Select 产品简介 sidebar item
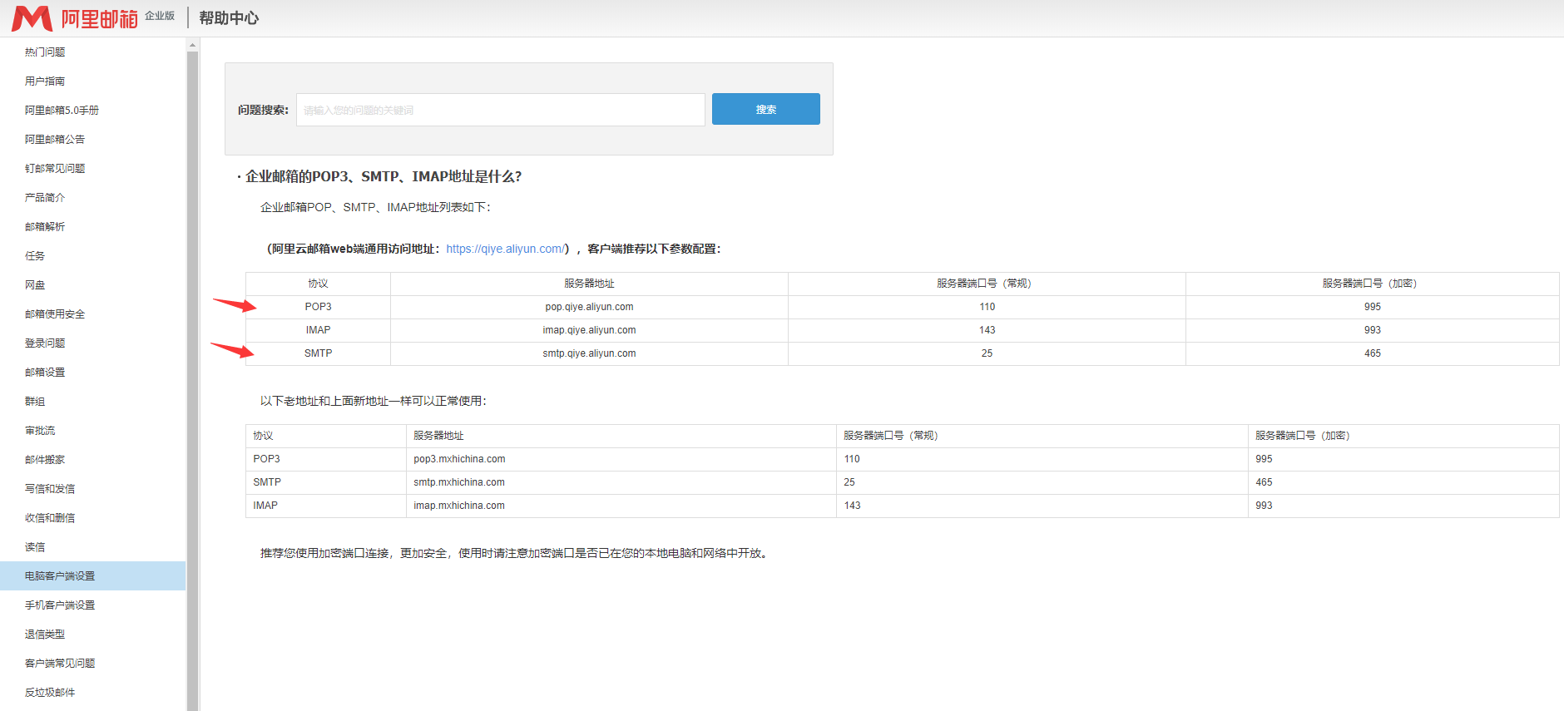This screenshot has width=1564, height=711. pyautogui.click(x=45, y=197)
